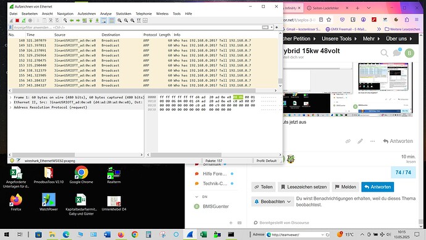The image size is (426, 240).
Task: Sort packets by Protocol column
Action: point(150,35)
